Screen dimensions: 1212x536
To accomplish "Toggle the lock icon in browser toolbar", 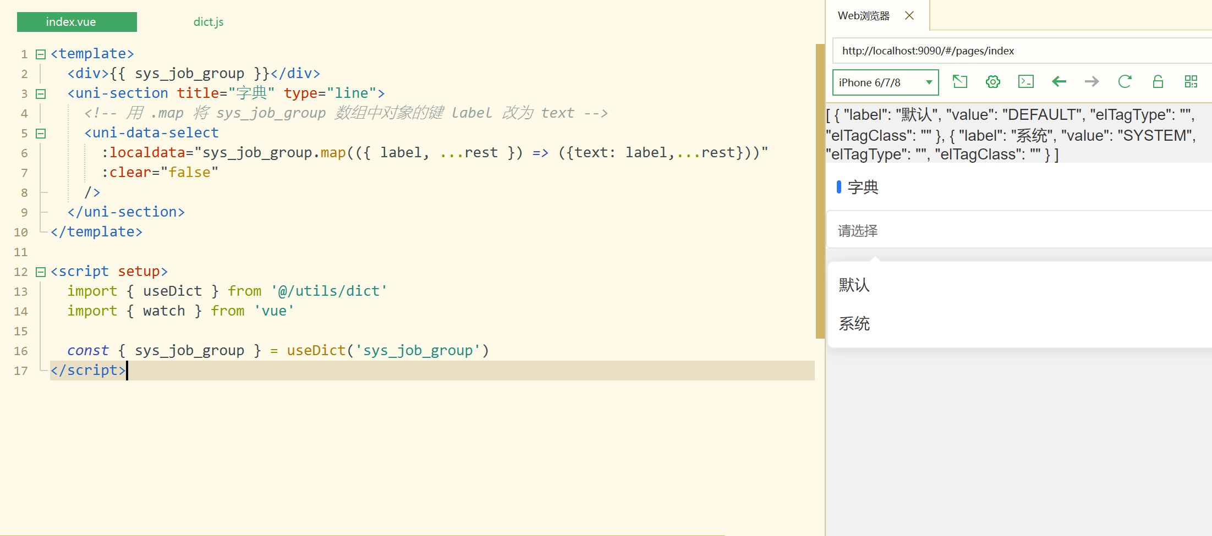I will point(1158,82).
